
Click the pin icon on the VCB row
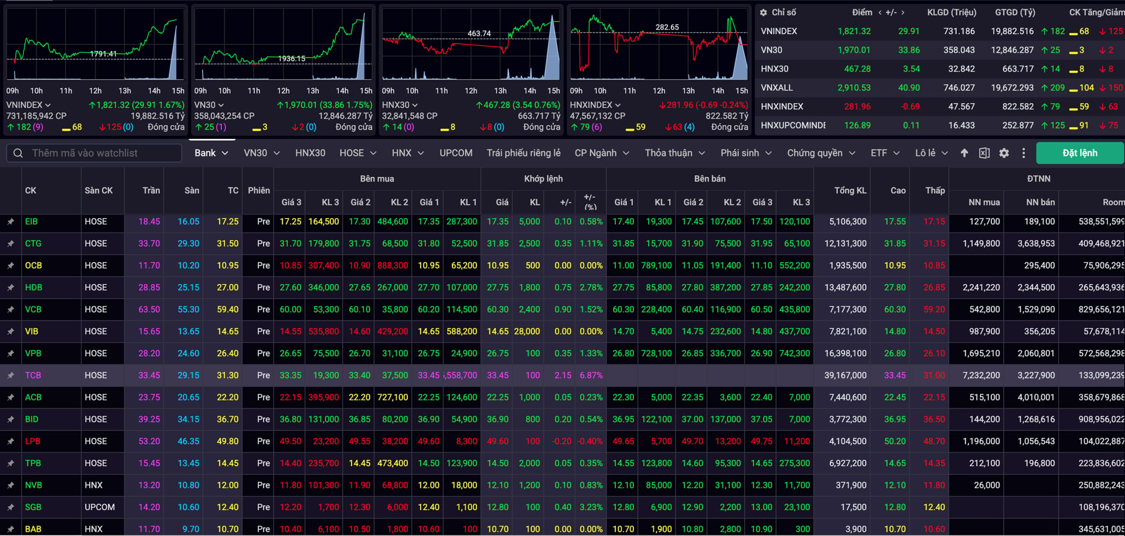pyautogui.click(x=11, y=309)
